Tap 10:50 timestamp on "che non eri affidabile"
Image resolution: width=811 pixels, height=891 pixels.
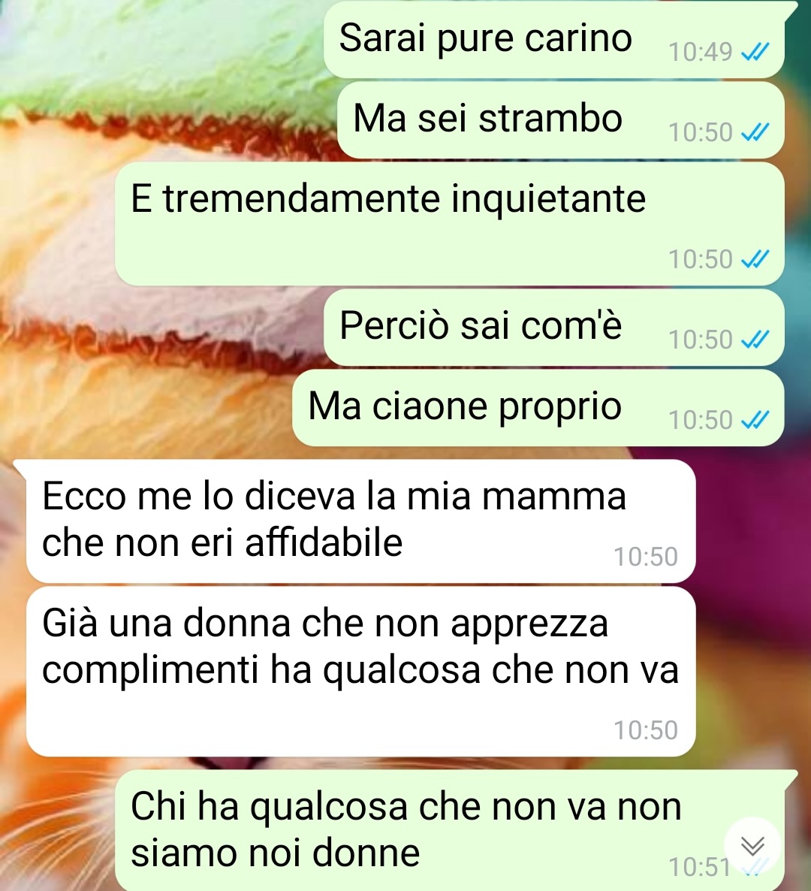click(x=646, y=557)
